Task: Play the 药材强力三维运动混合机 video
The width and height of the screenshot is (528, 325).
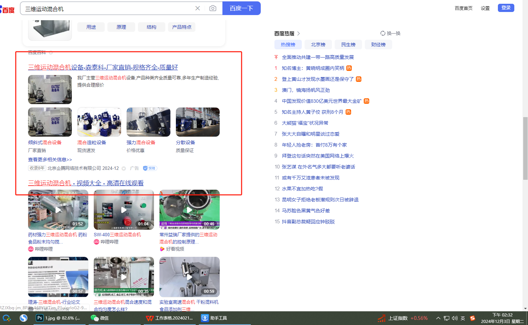Action: click(58, 210)
